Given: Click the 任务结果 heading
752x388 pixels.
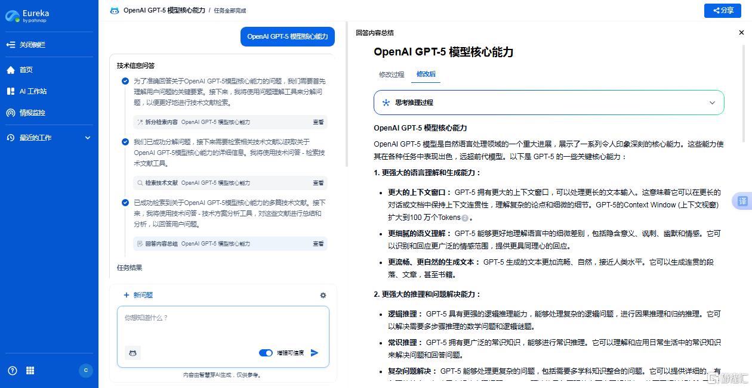Looking at the screenshot, I should (x=130, y=268).
